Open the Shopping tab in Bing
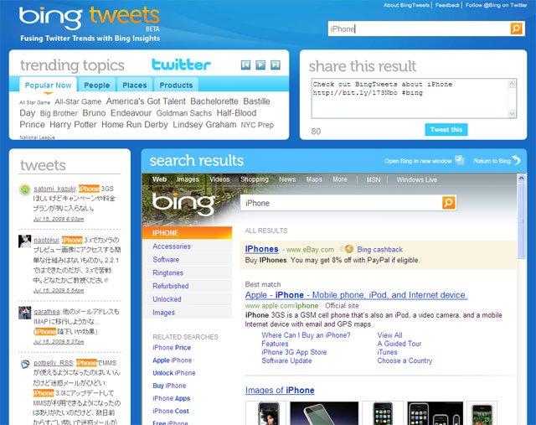The image size is (536, 425). (255, 179)
